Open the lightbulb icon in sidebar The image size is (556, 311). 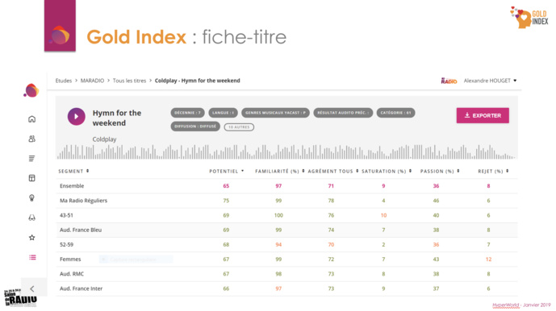(32, 197)
